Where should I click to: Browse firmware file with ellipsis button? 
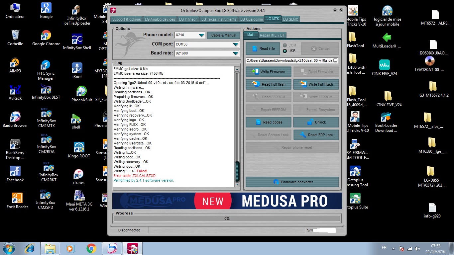[335, 60]
